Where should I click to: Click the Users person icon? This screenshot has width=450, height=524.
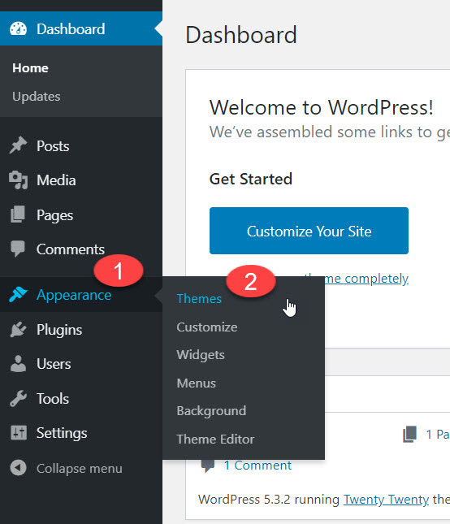[18, 364]
